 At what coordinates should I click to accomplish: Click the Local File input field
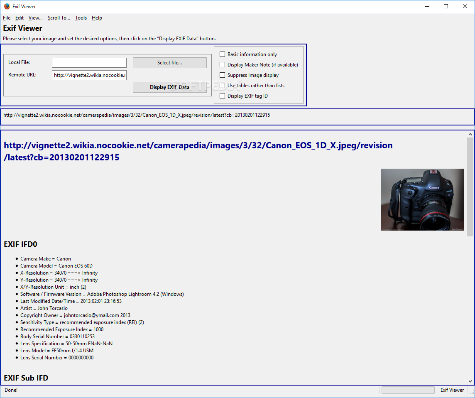[89, 63]
